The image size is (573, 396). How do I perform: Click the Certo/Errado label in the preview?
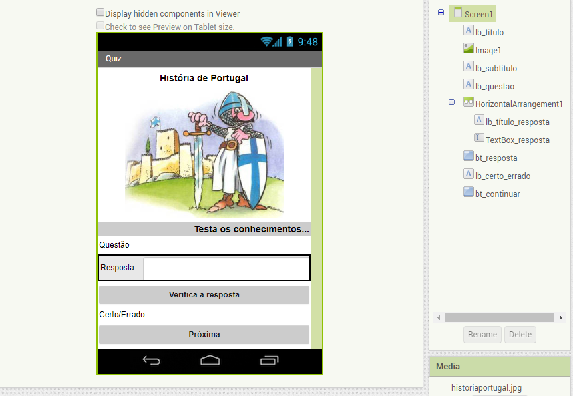coord(122,315)
